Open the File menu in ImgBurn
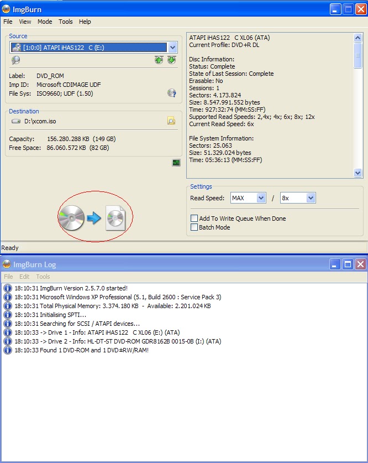368x463 pixels. (8, 22)
